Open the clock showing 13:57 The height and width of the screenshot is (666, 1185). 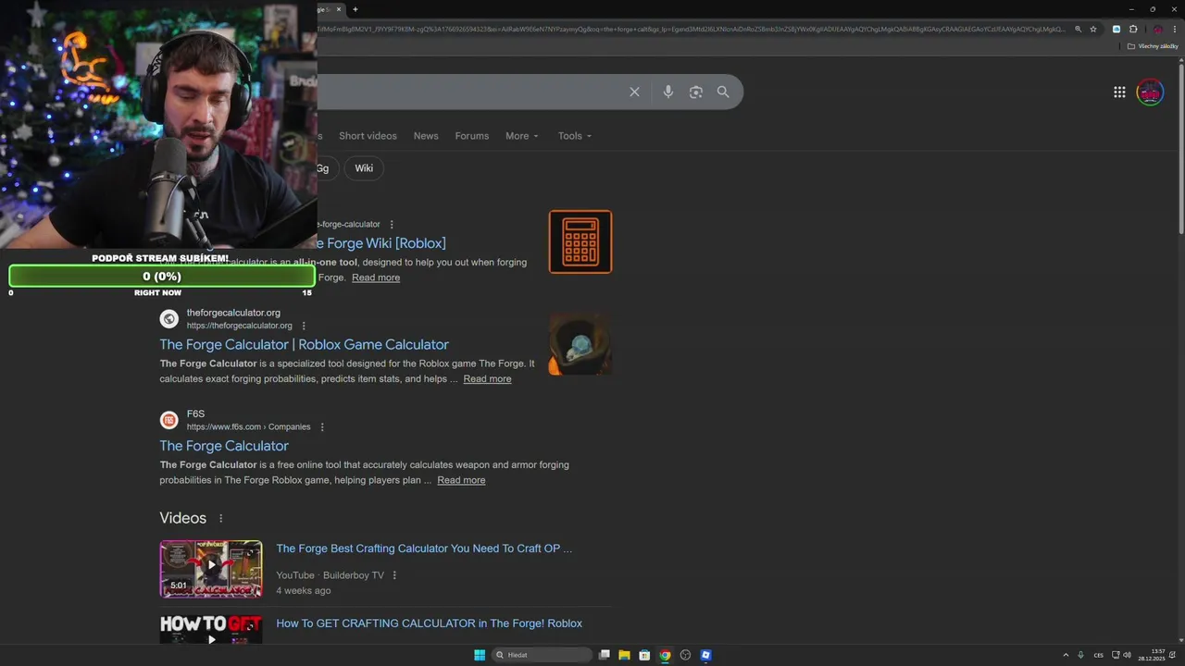(x=1152, y=655)
